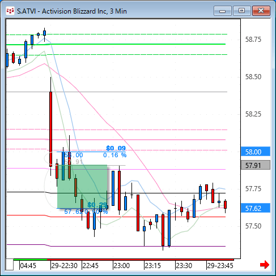This screenshot has width=276, height=276.
Task: Close the S.ATVI chart window
Action: [x=261, y=11]
